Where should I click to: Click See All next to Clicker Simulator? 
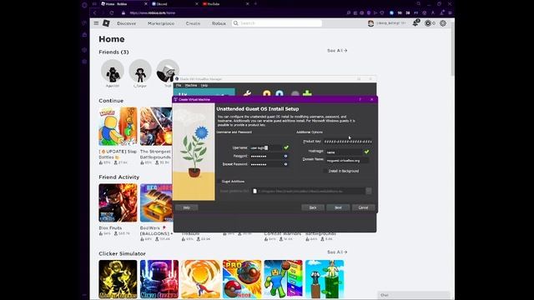(337, 252)
